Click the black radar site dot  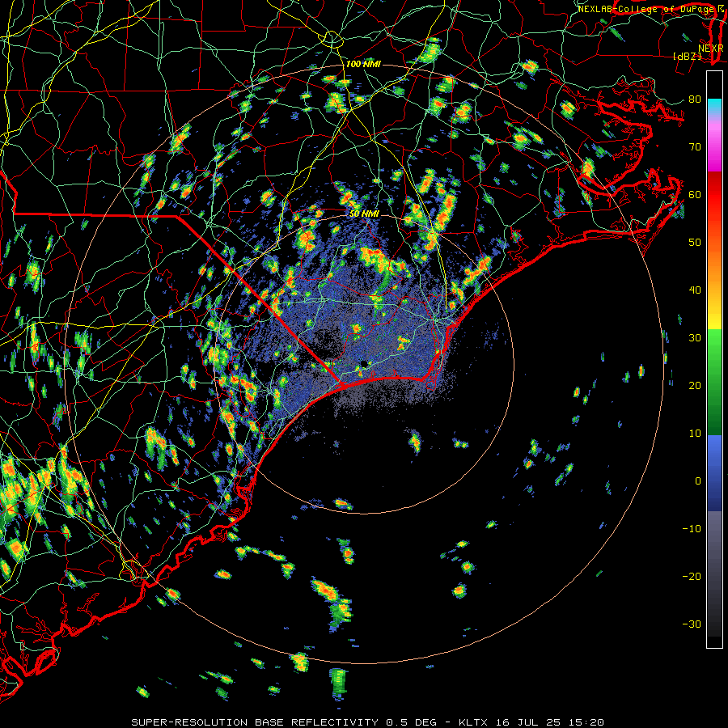364,363
